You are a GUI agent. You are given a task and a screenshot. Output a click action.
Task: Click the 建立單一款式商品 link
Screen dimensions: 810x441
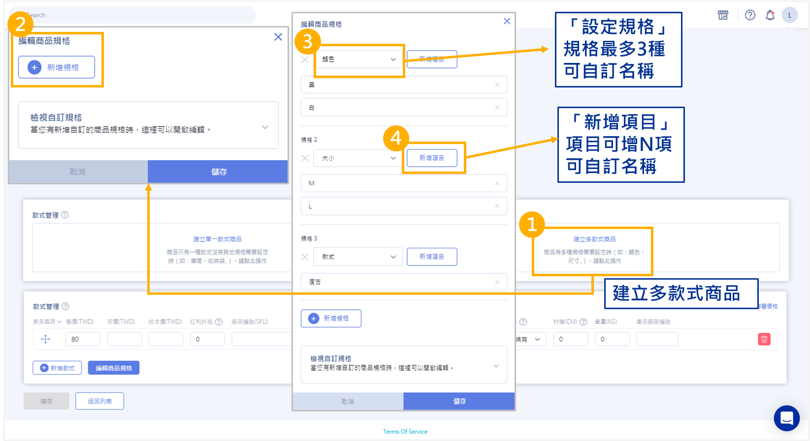(217, 239)
